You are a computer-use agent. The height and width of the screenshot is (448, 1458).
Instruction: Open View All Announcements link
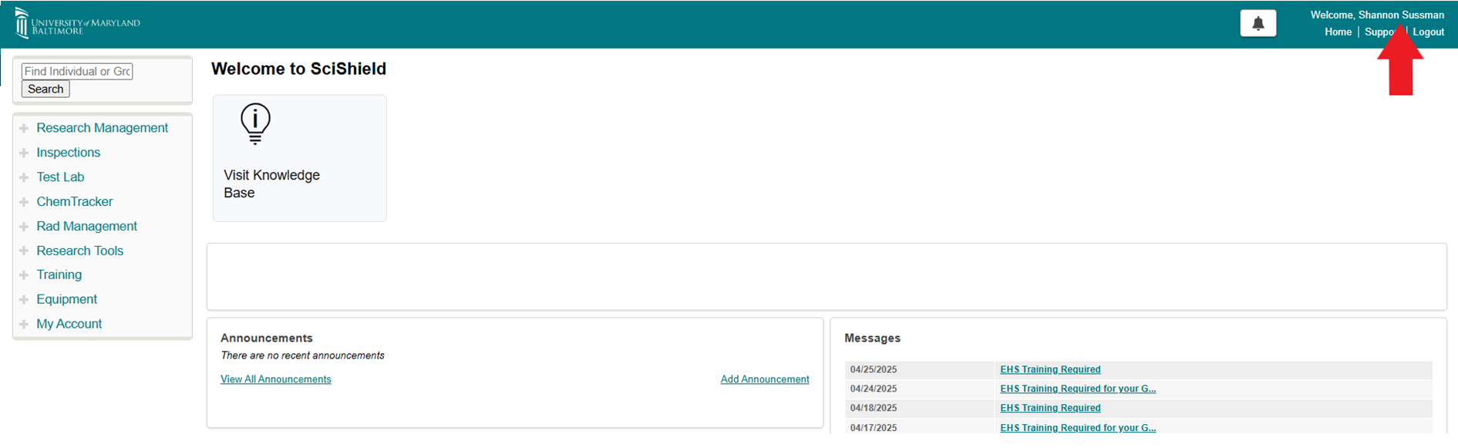(275, 379)
